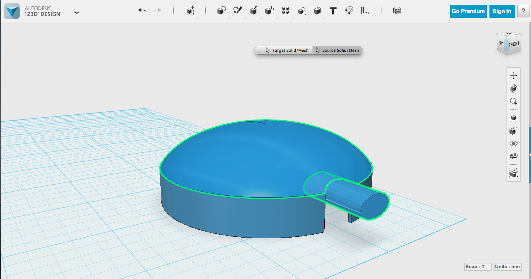531x279 pixels.
Task: Open the Transform tool
Action: [x=190, y=11]
